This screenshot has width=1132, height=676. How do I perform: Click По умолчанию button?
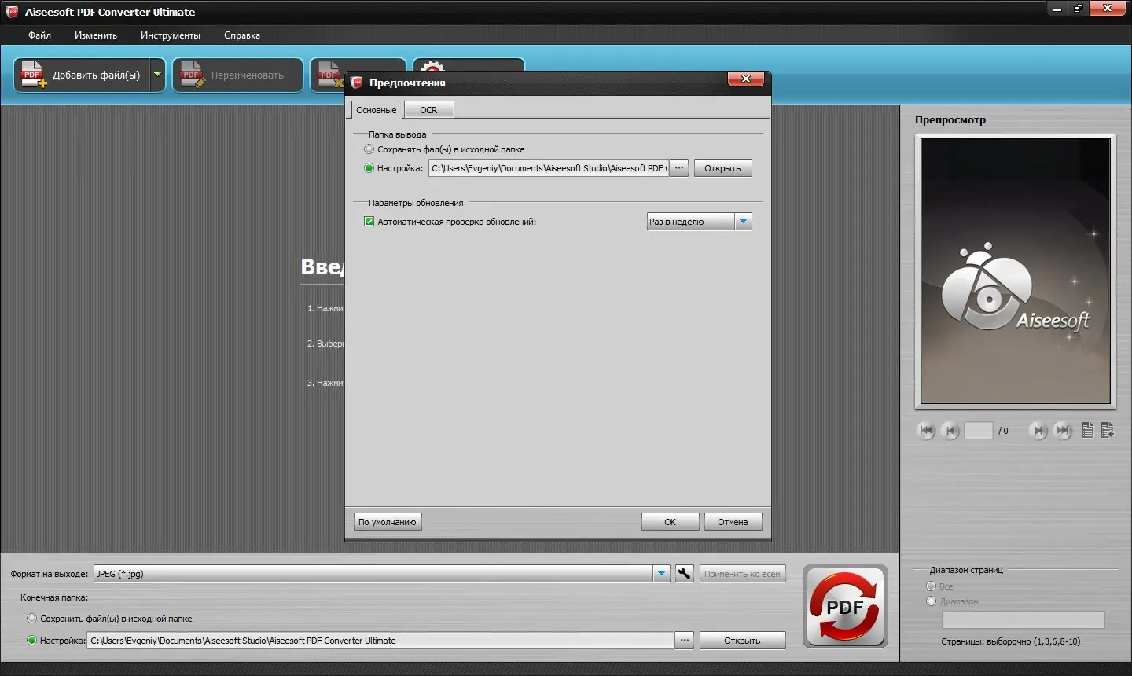coord(388,522)
